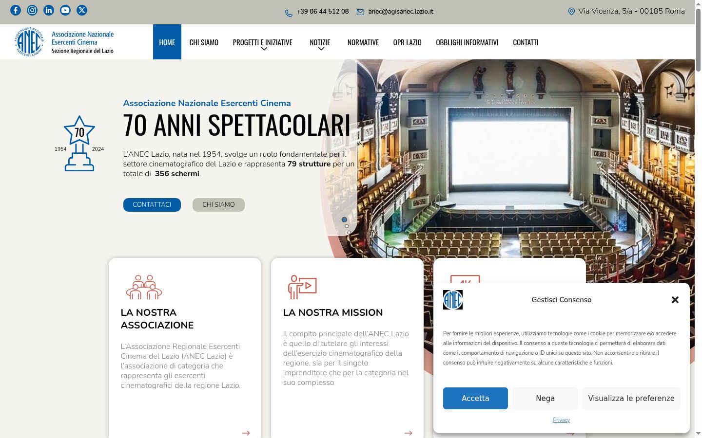Close the Gestisci Consenso dialog
The image size is (702, 438).
(x=675, y=300)
